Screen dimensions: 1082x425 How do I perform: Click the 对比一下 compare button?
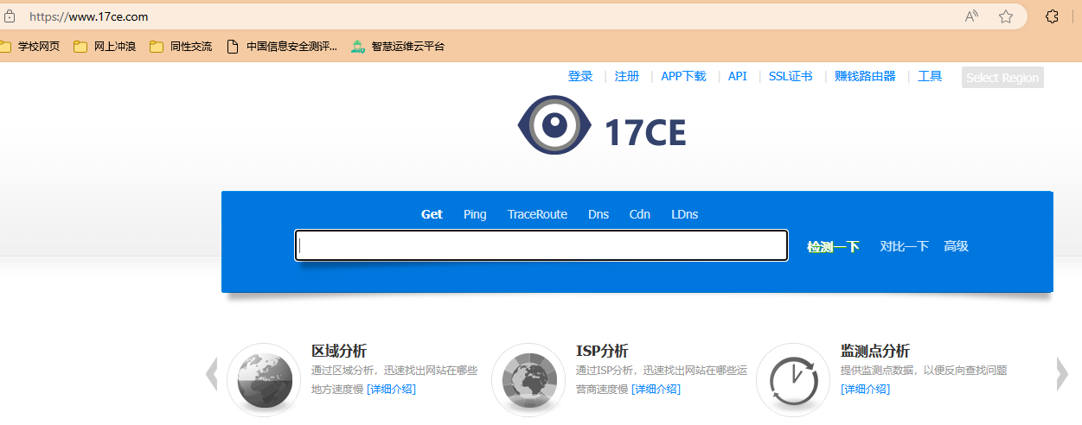904,246
